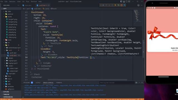The image size is (178, 100).
Task: Open the Run menu
Action: (x=28, y=1)
